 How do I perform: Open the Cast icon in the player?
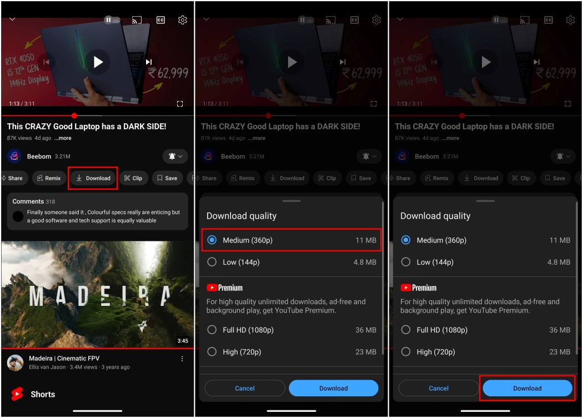(135, 19)
